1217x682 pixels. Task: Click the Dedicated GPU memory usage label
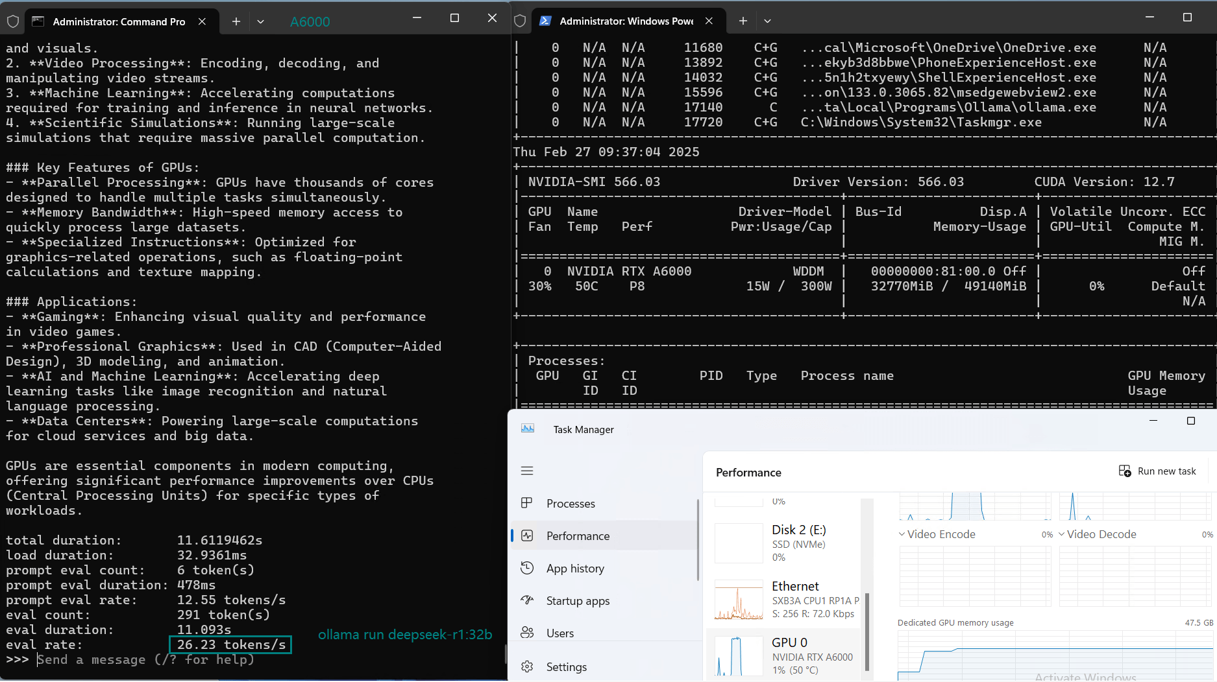click(955, 622)
